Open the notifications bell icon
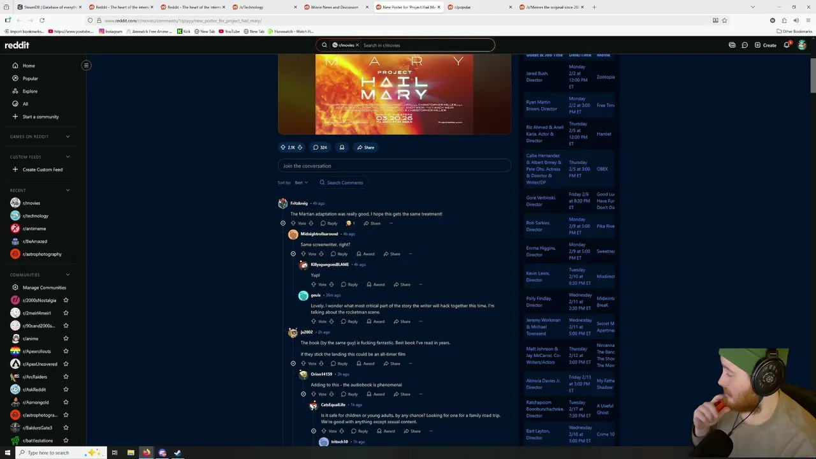This screenshot has width=816, height=459. (787, 45)
